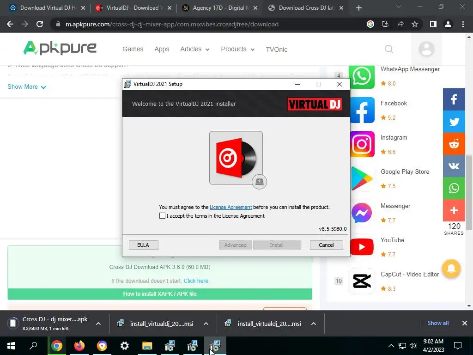Share this page via address bar icon
Image resolution: width=473 pixels, height=355 pixels.
coord(400,24)
